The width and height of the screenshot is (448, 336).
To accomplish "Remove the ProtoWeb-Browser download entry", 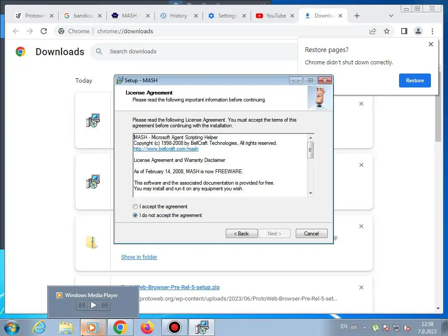I will click(361, 287).
